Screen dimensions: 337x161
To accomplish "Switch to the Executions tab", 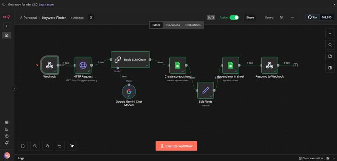I will (x=173, y=25).
